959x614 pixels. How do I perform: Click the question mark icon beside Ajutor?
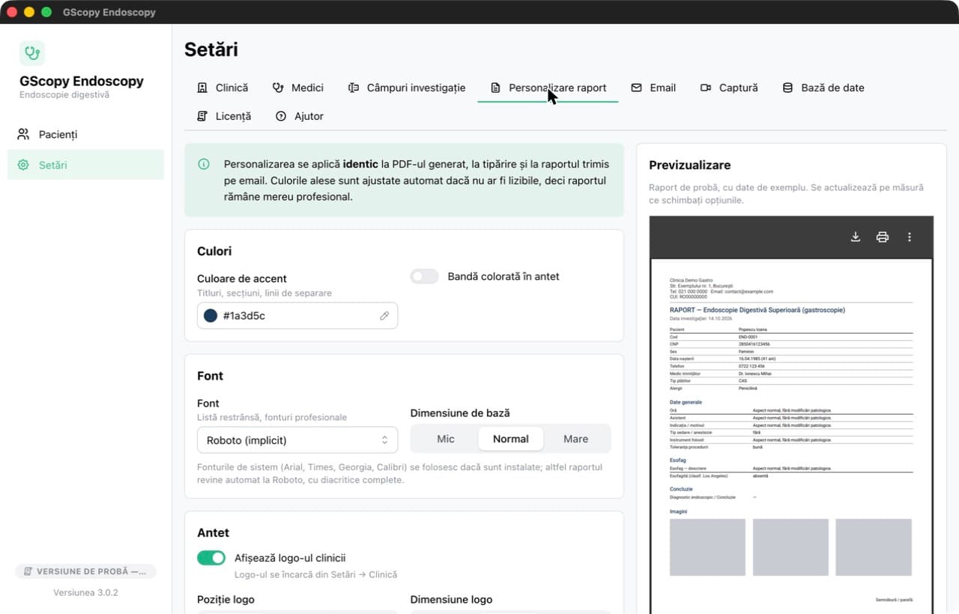click(281, 116)
